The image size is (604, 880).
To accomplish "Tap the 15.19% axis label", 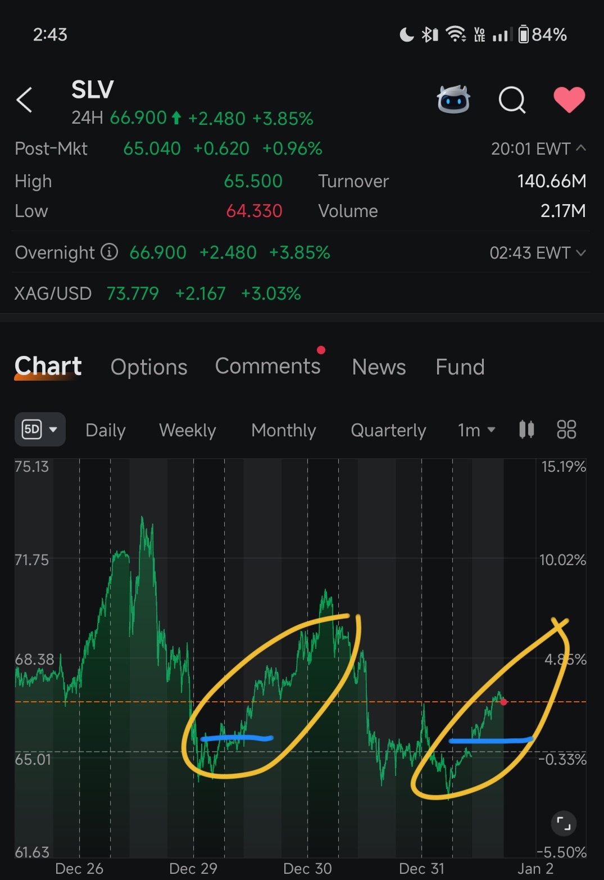I will (x=564, y=467).
